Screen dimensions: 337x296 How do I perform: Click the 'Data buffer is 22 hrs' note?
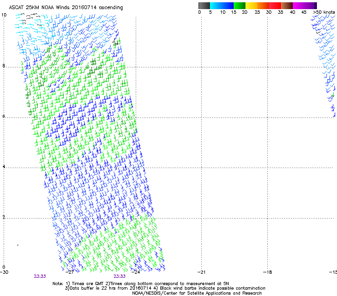click(x=165, y=288)
